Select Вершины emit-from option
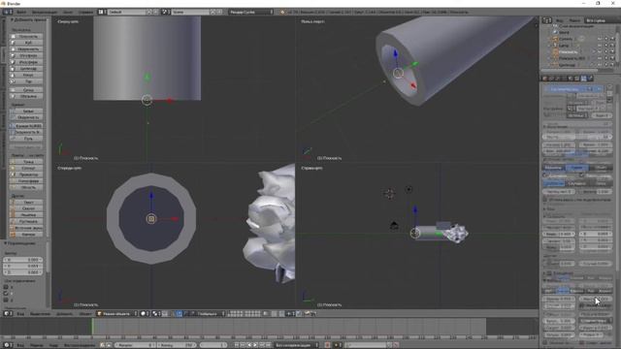The width and height of the screenshot is (621, 349). (x=554, y=168)
